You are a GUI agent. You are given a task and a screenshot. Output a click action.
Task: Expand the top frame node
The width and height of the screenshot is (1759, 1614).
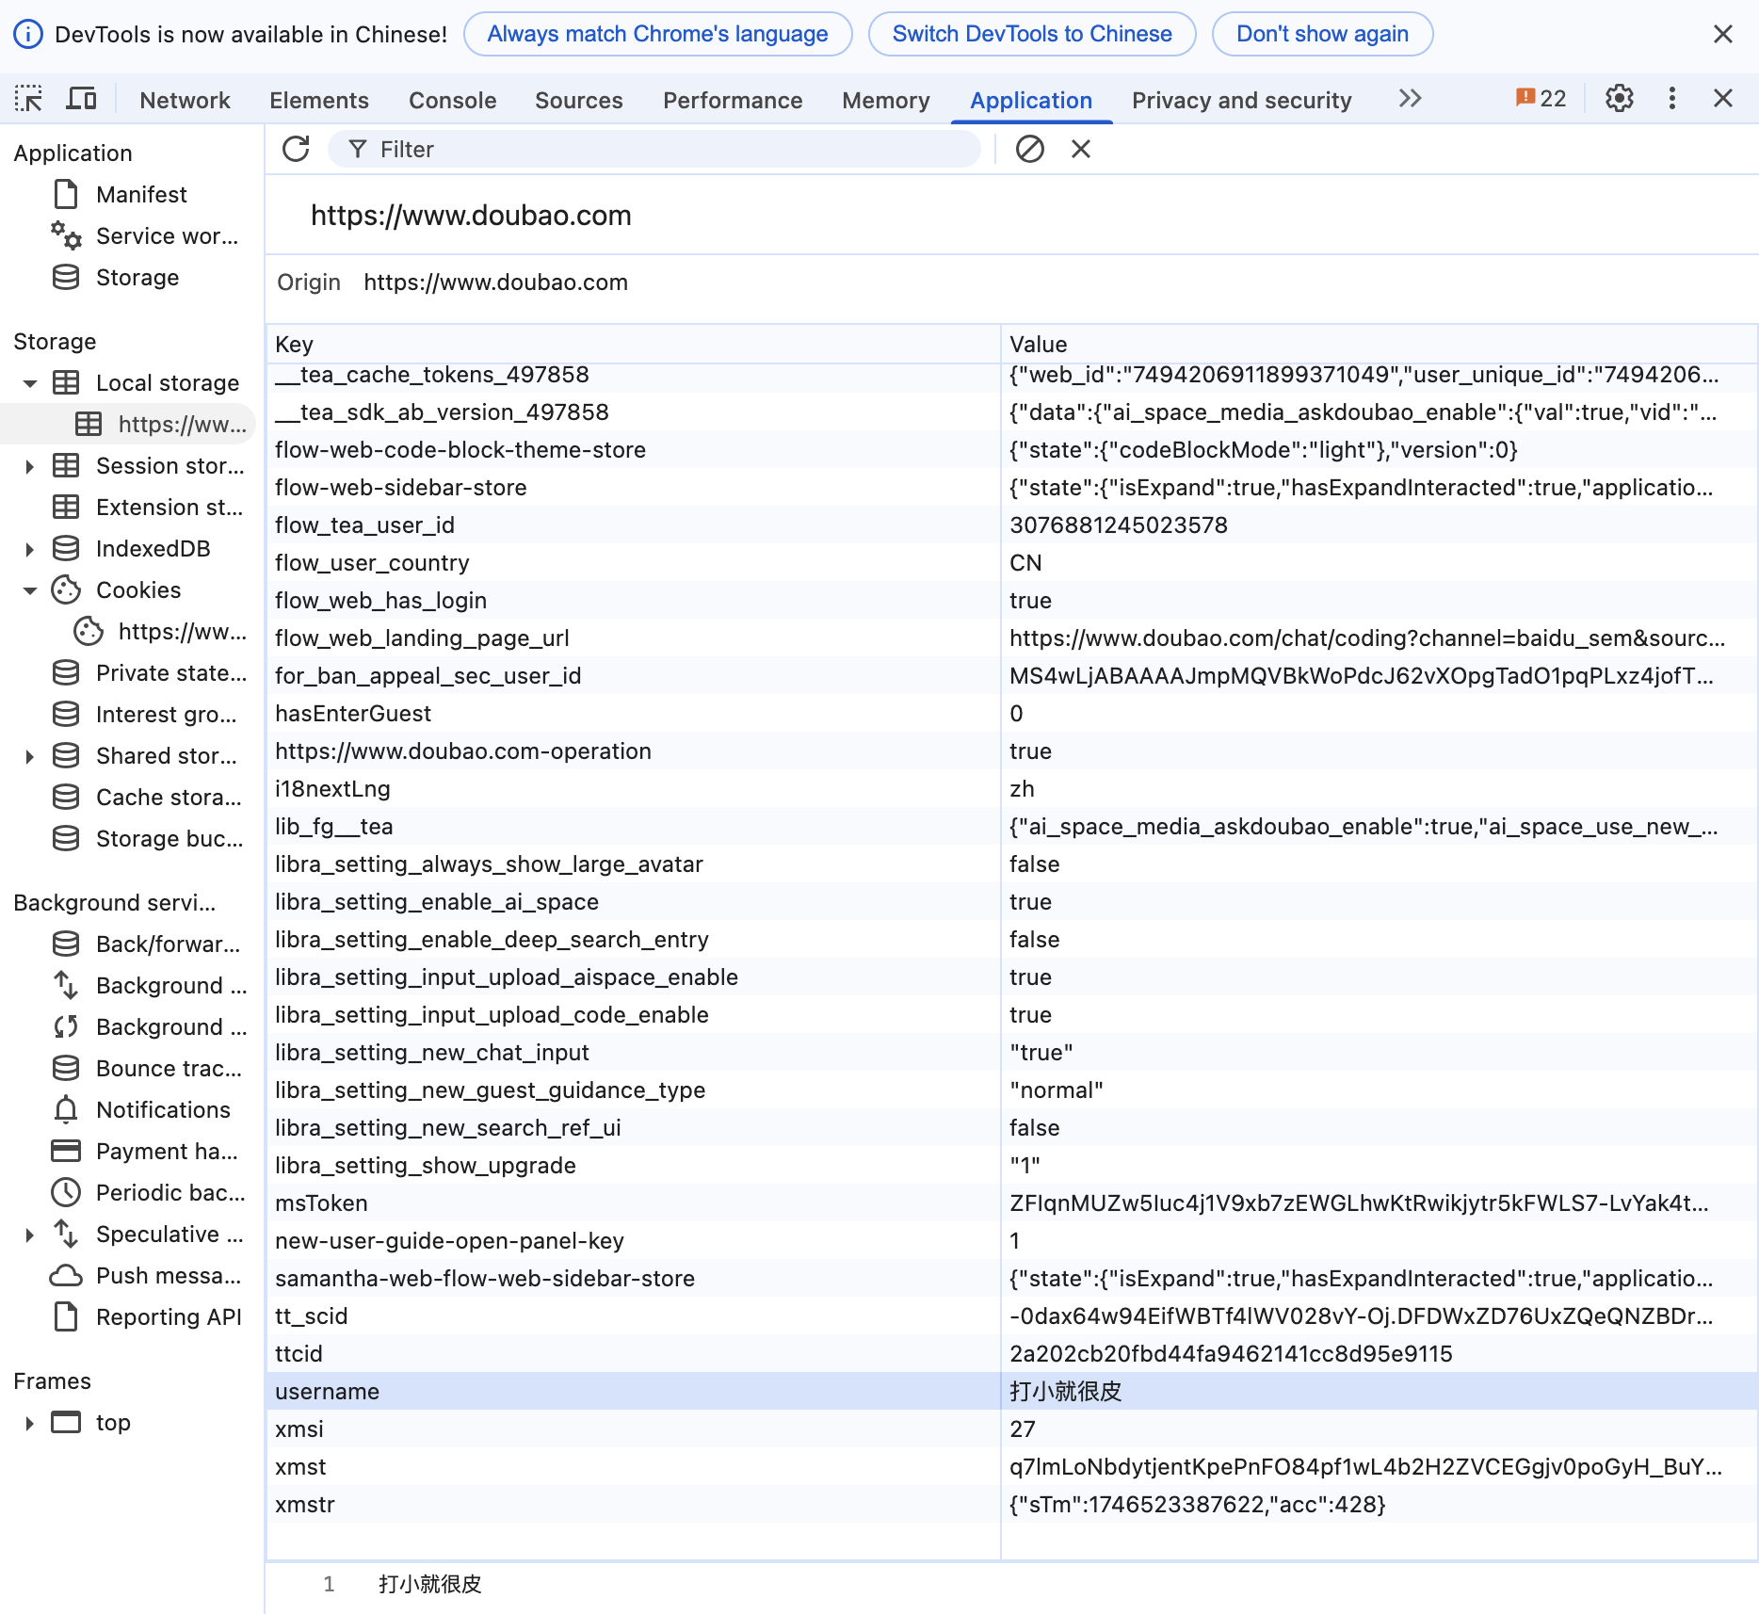pos(30,1423)
